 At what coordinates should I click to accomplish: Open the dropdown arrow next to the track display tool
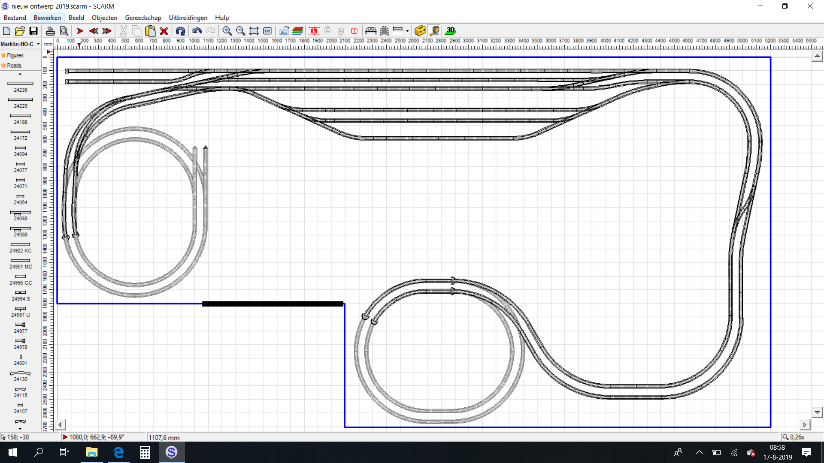pyautogui.click(x=407, y=31)
